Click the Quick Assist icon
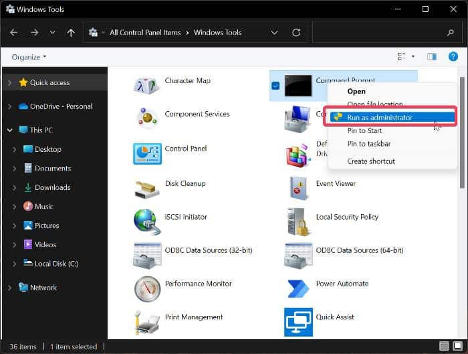Image resolution: width=468 pixels, height=354 pixels. click(297, 322)
